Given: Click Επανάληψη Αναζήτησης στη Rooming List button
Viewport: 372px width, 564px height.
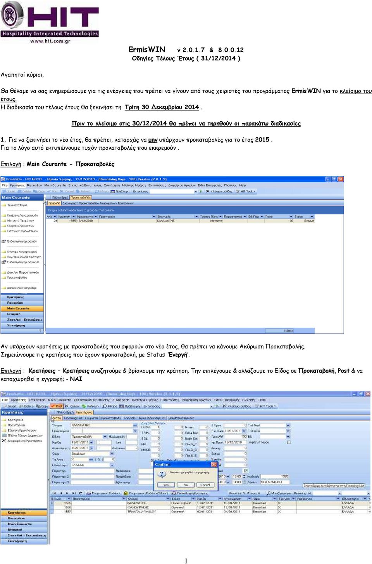Looking at the screenshot, I should click(x=334, y=486).
